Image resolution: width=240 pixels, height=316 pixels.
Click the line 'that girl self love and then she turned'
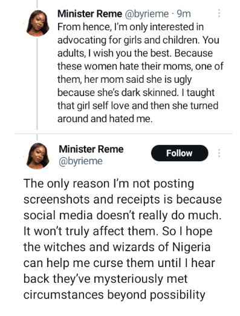coord(138,106)
